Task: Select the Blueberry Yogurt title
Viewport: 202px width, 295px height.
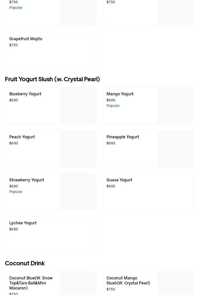Action: (x=25, y=94)
